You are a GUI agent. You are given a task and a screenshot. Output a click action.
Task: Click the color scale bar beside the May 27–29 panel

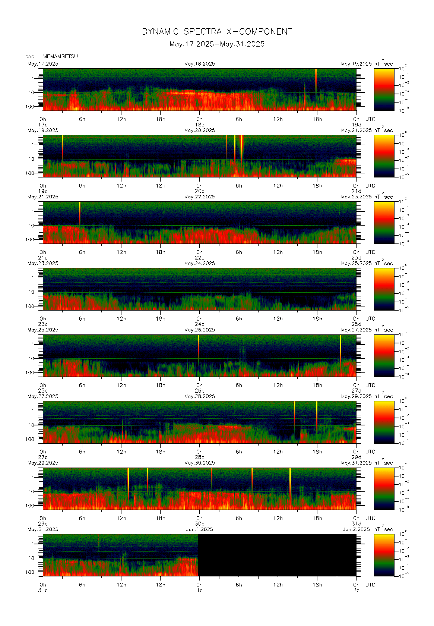384,422
